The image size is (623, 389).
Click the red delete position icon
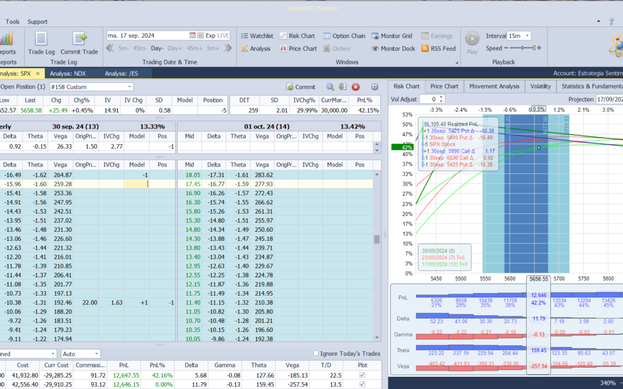tap(356, 87)
